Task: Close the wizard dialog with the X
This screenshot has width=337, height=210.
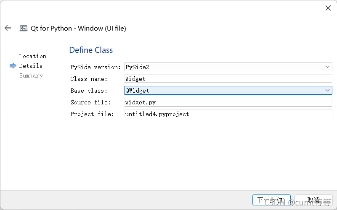Action: [328, 8]
